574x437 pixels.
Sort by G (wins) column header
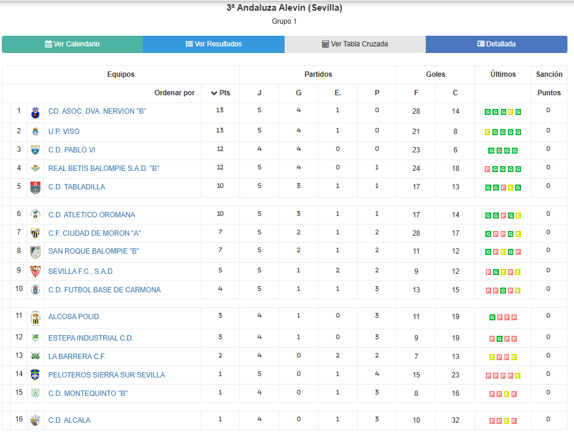299,93
